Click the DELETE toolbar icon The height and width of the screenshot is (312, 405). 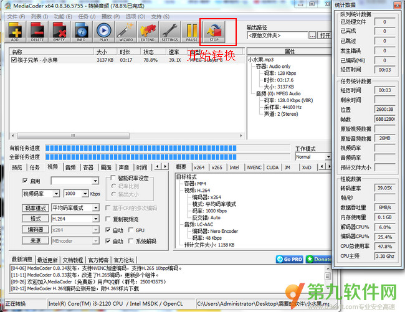click(x=37, y=32)
